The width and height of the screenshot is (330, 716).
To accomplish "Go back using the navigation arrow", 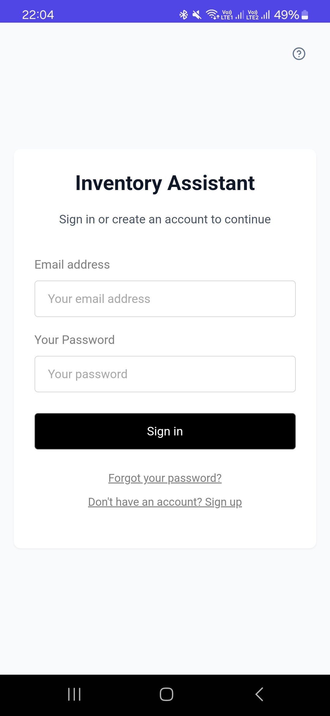I will (259, 694).
